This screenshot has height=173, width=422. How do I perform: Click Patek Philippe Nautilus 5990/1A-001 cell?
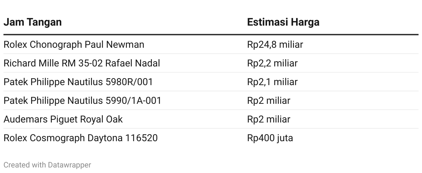coord(82,101)
